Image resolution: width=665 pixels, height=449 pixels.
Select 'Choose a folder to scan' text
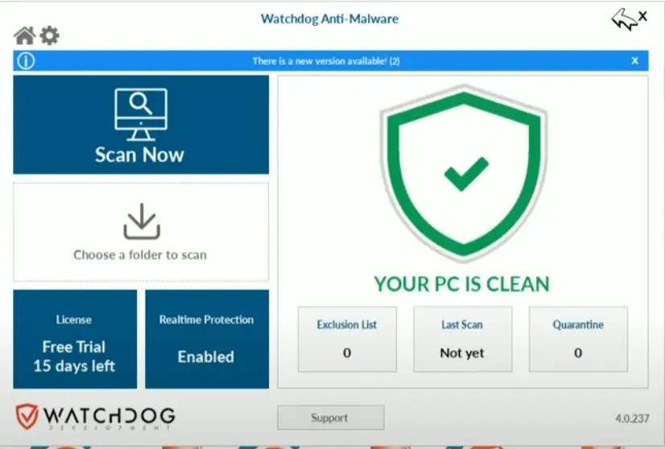point(140,255)
